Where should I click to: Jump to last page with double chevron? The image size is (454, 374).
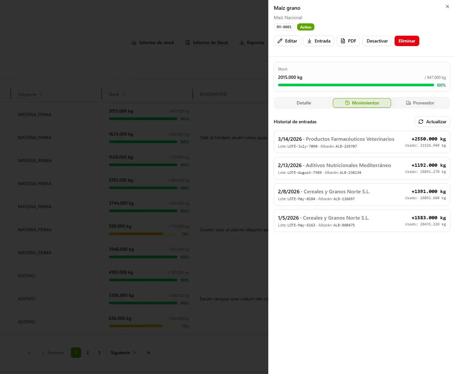tap(148, 353)
